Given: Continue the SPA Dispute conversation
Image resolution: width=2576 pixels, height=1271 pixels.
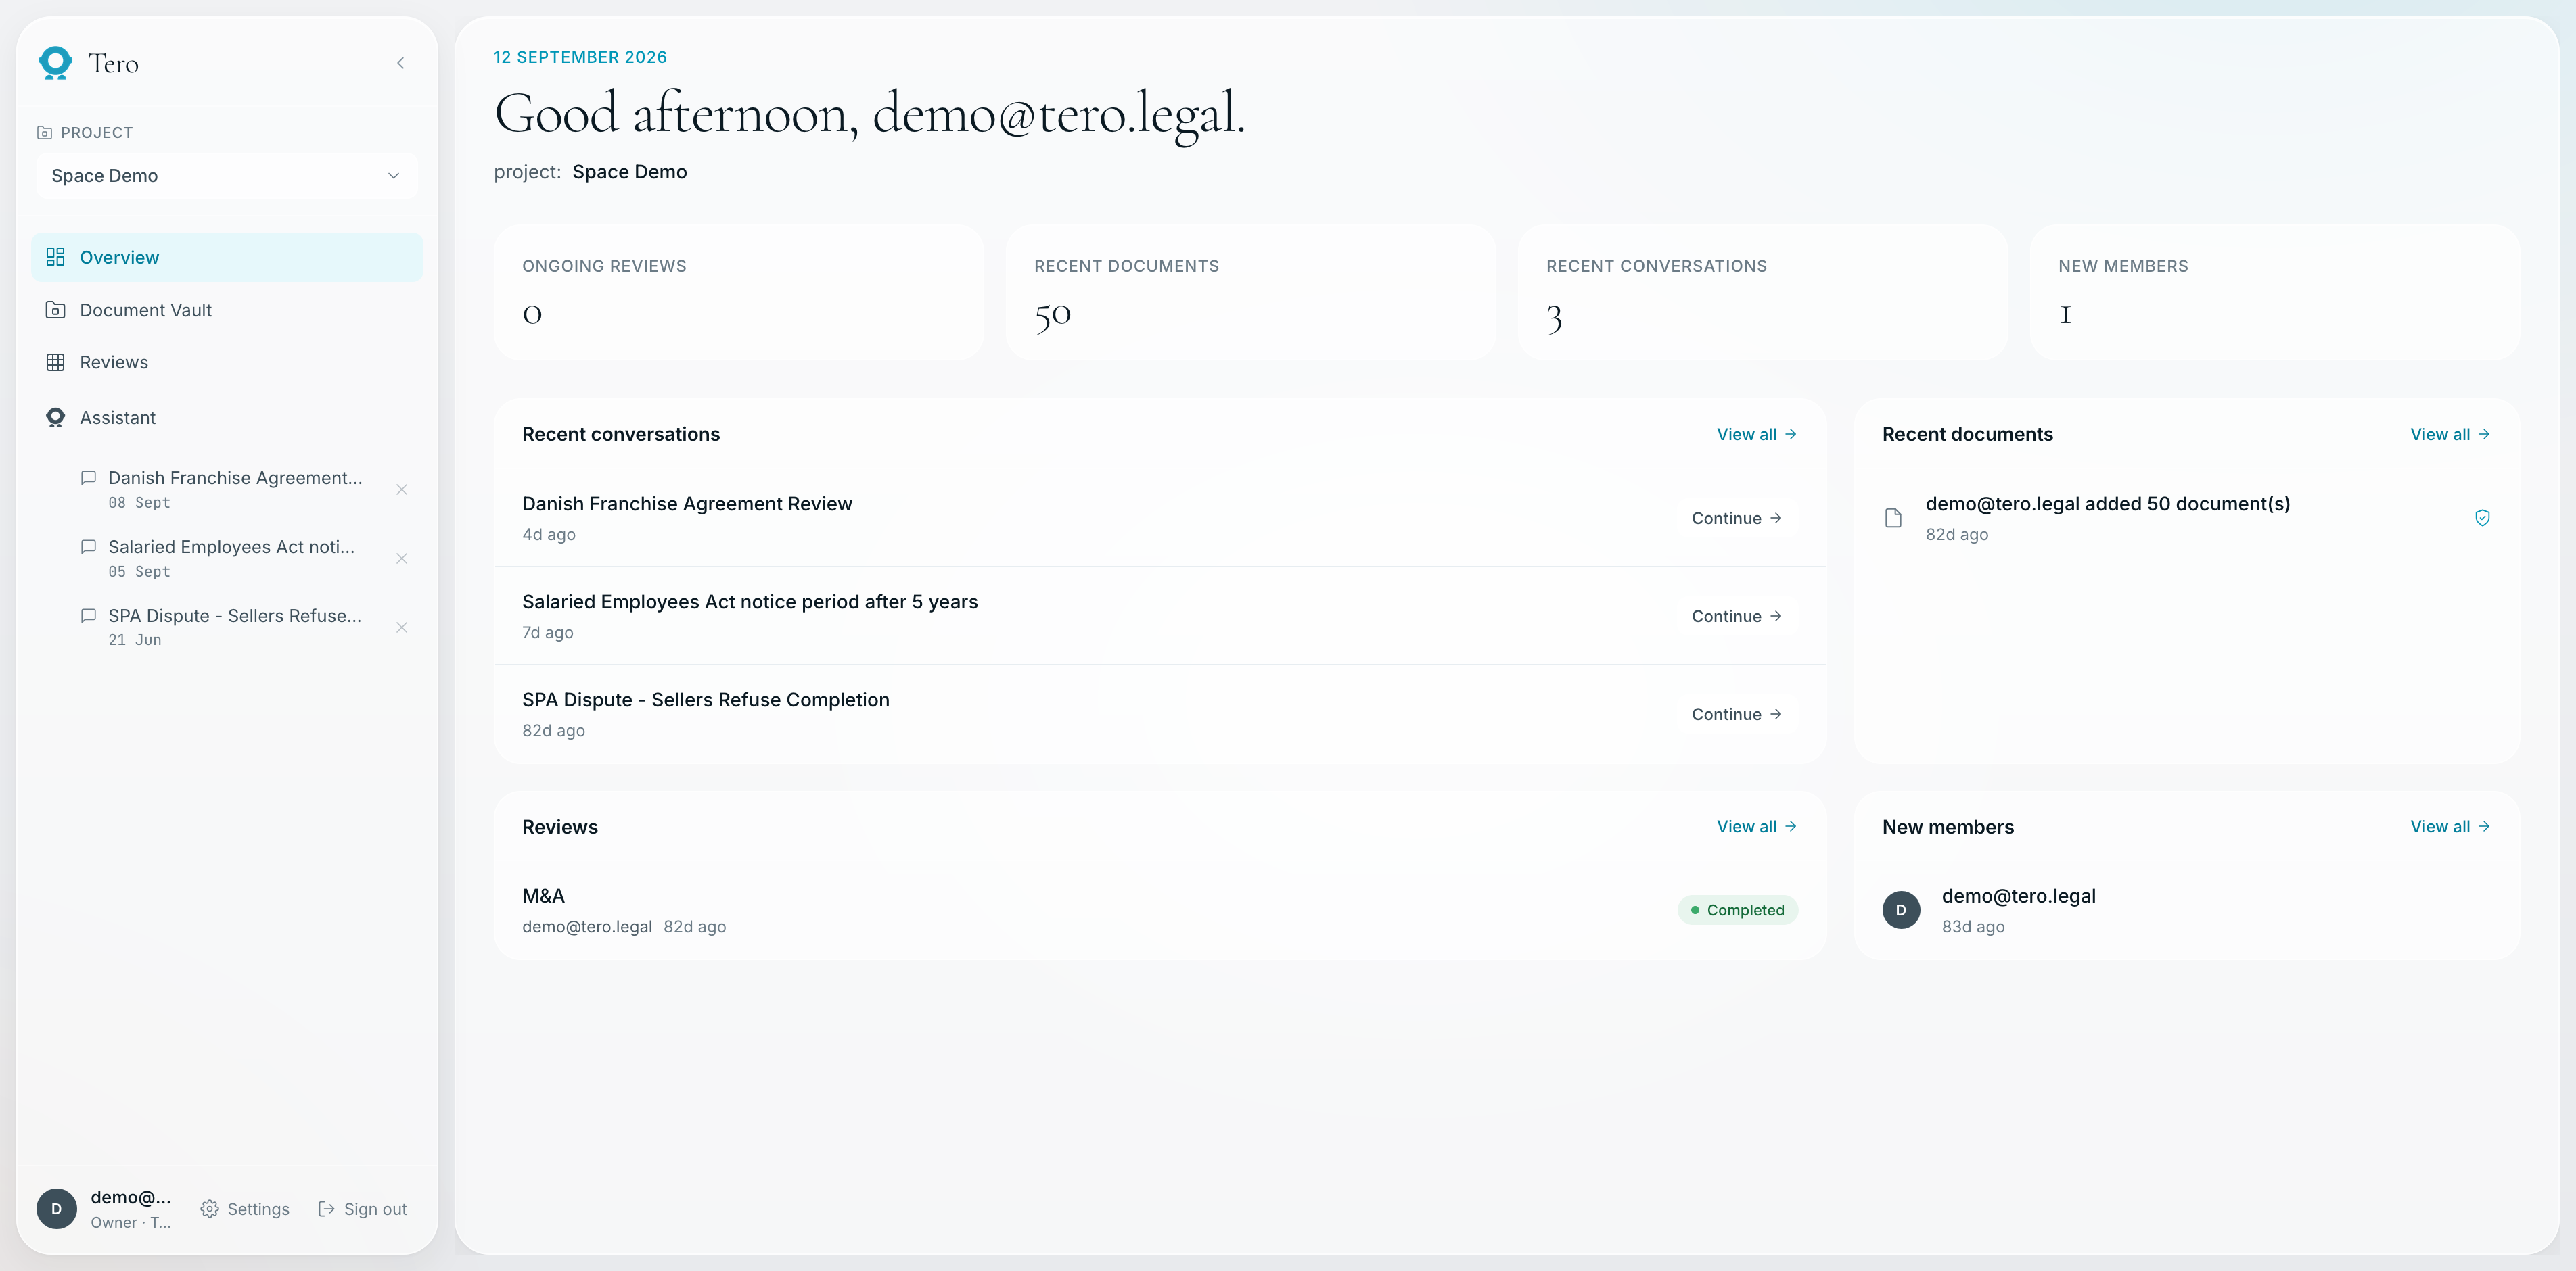Looking at the screenshot, I should pos(1737,713).
